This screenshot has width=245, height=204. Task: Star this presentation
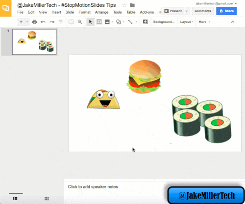click(124, 5)
